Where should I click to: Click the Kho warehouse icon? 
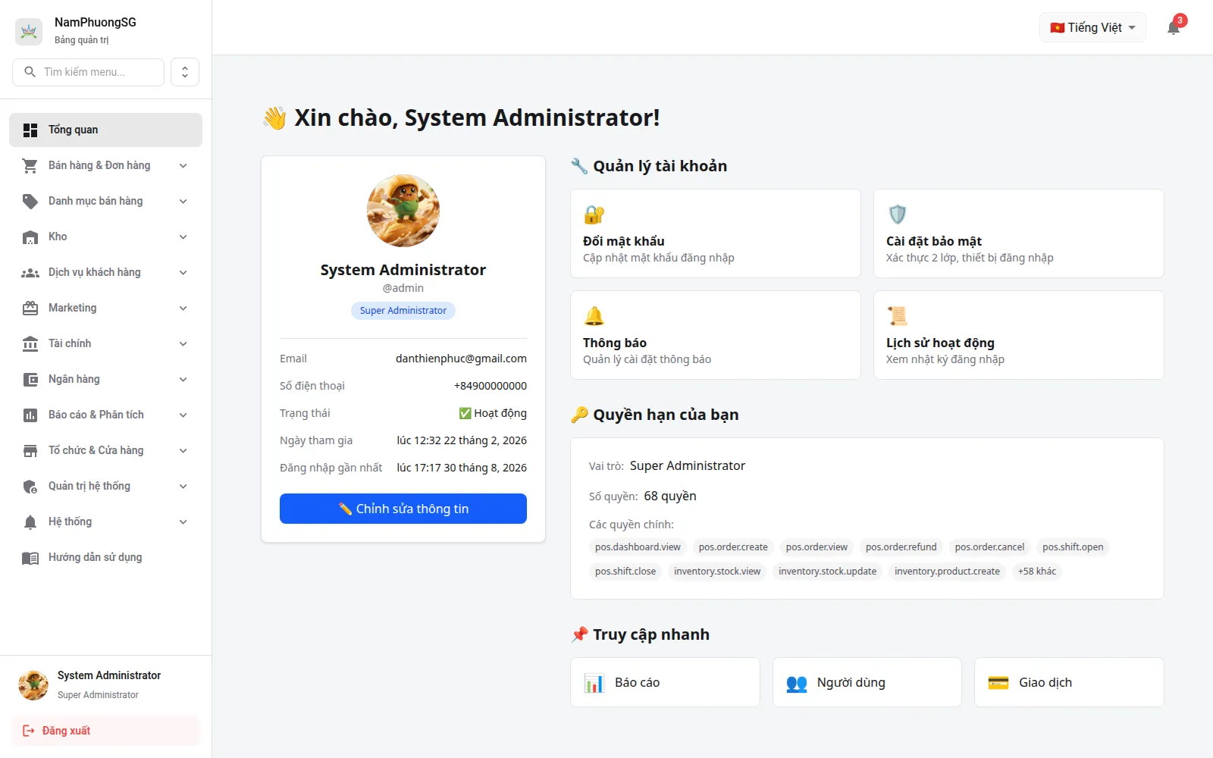[x=30, y=237]
